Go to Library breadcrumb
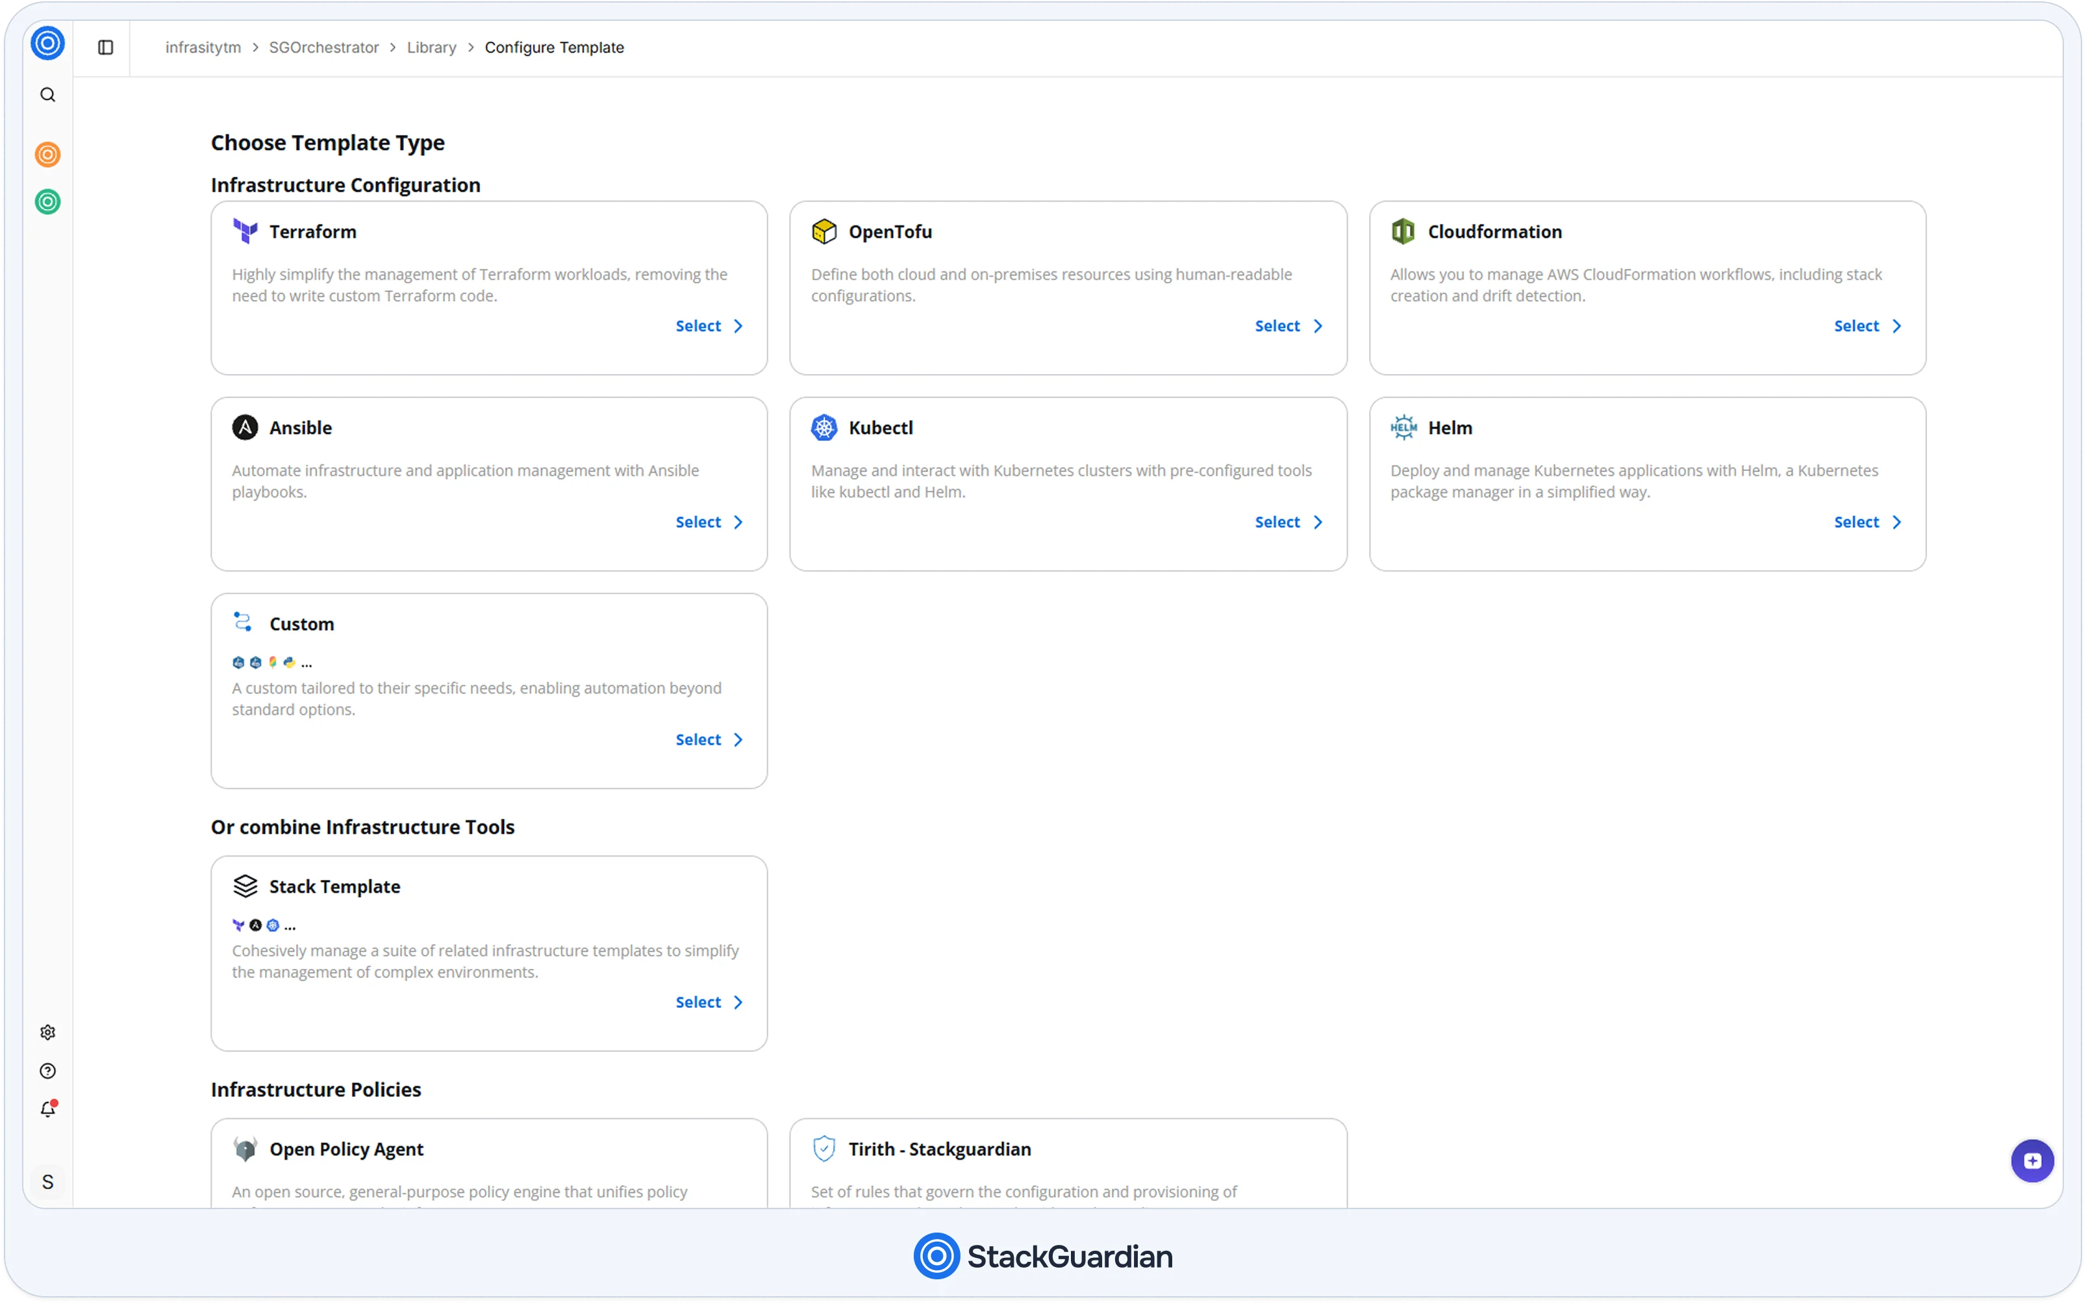Image resolution: width=2086 pixels, height=1304 pixels. (431, 47)
